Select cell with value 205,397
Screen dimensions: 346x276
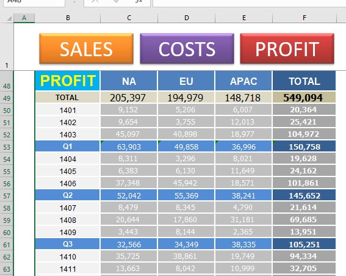129,97
